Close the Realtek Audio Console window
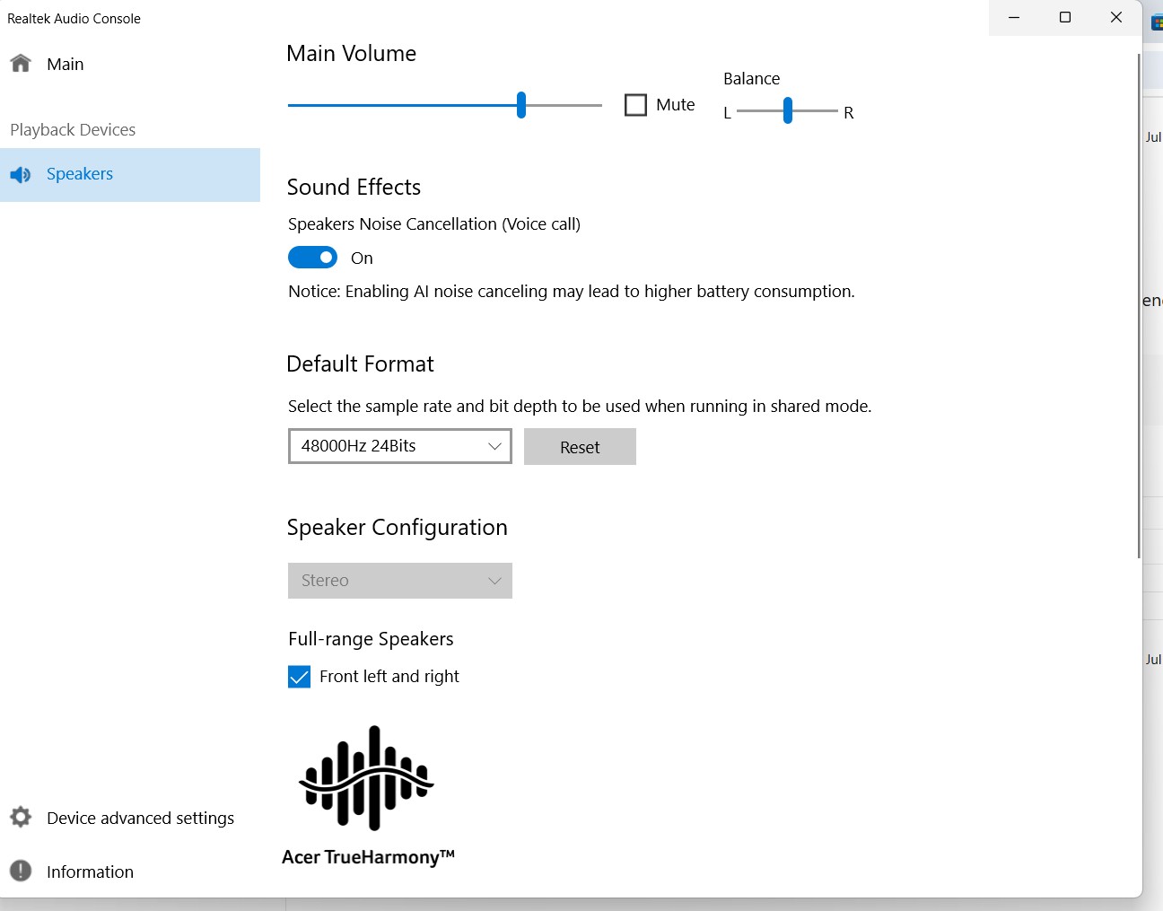Image resolution: width=1163 pixels, height=911 pixels. tap(1116, 18)
